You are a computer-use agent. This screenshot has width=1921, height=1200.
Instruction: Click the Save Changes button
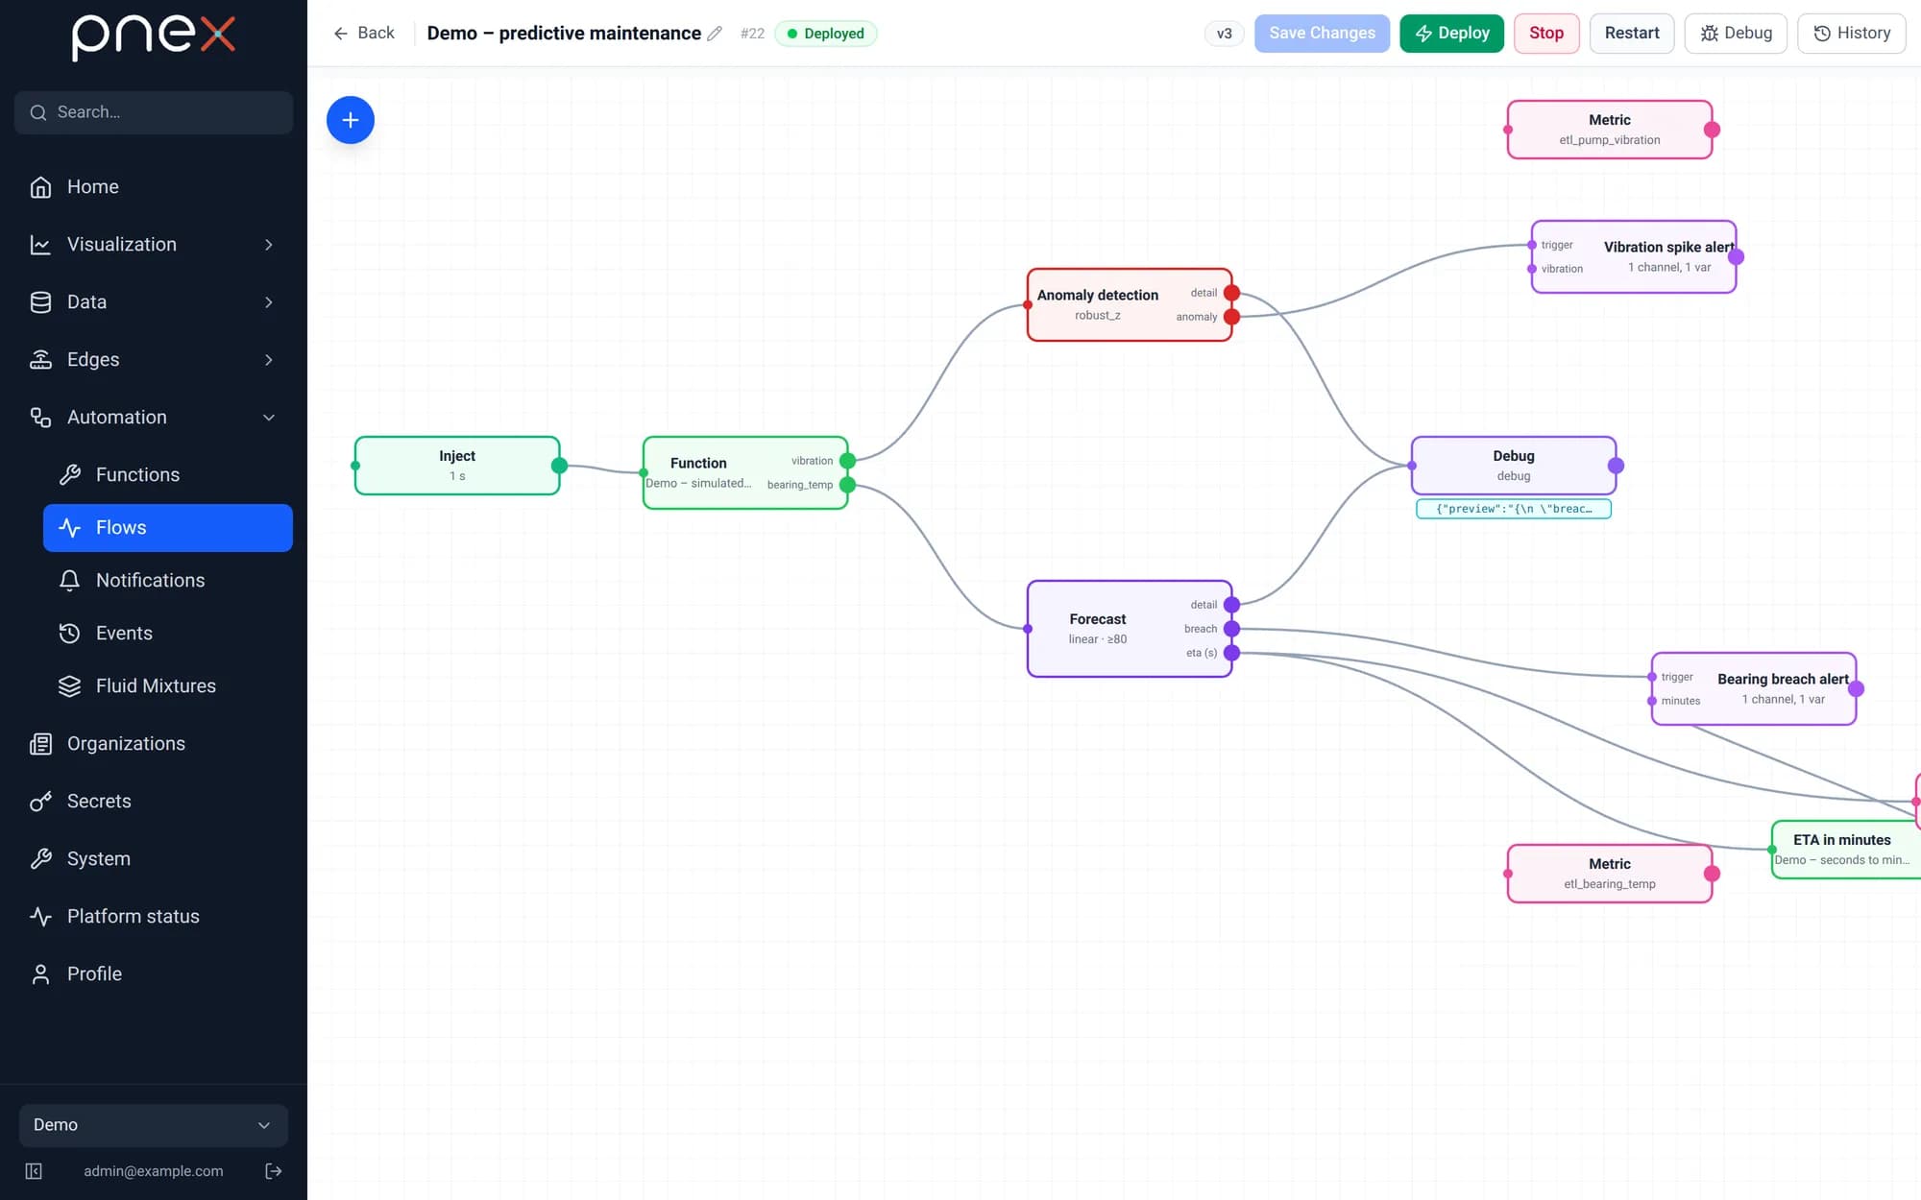(1322, 34)
